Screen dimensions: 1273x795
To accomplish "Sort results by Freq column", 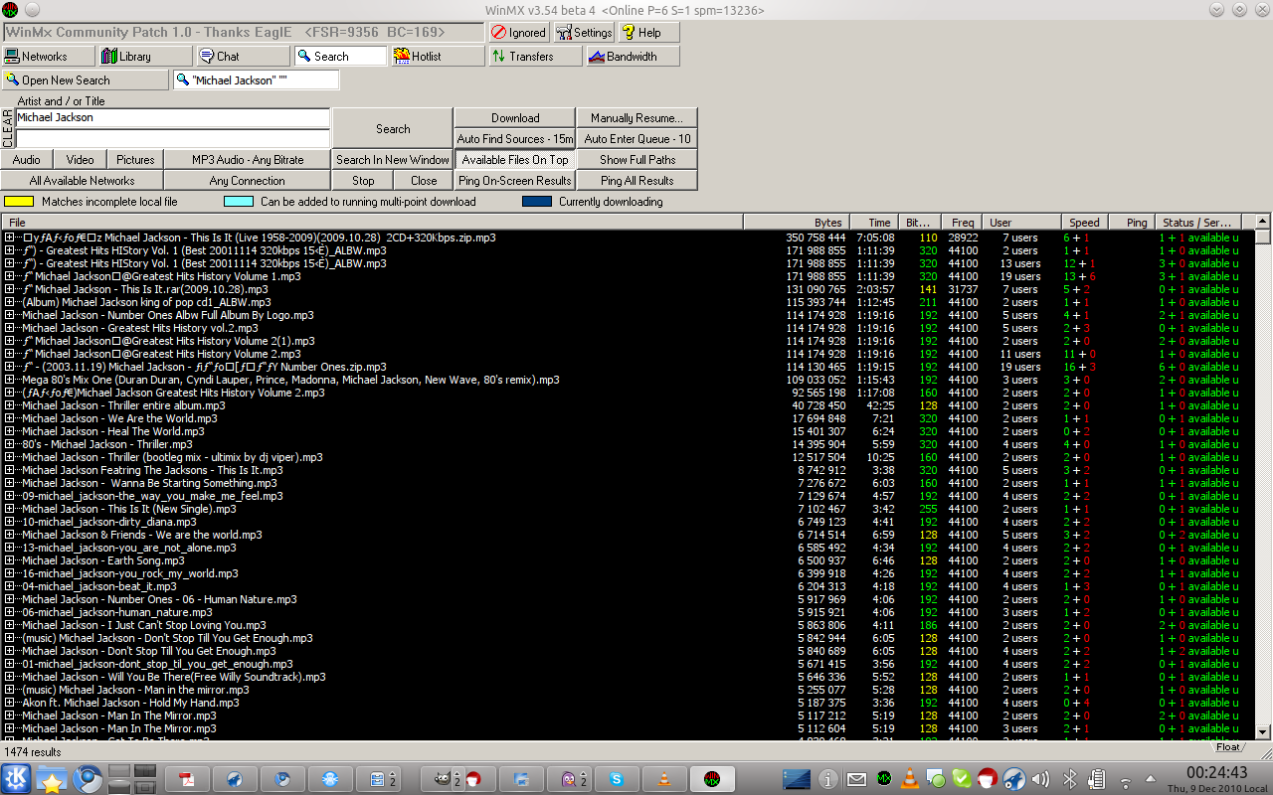I will tap(962, 223).
